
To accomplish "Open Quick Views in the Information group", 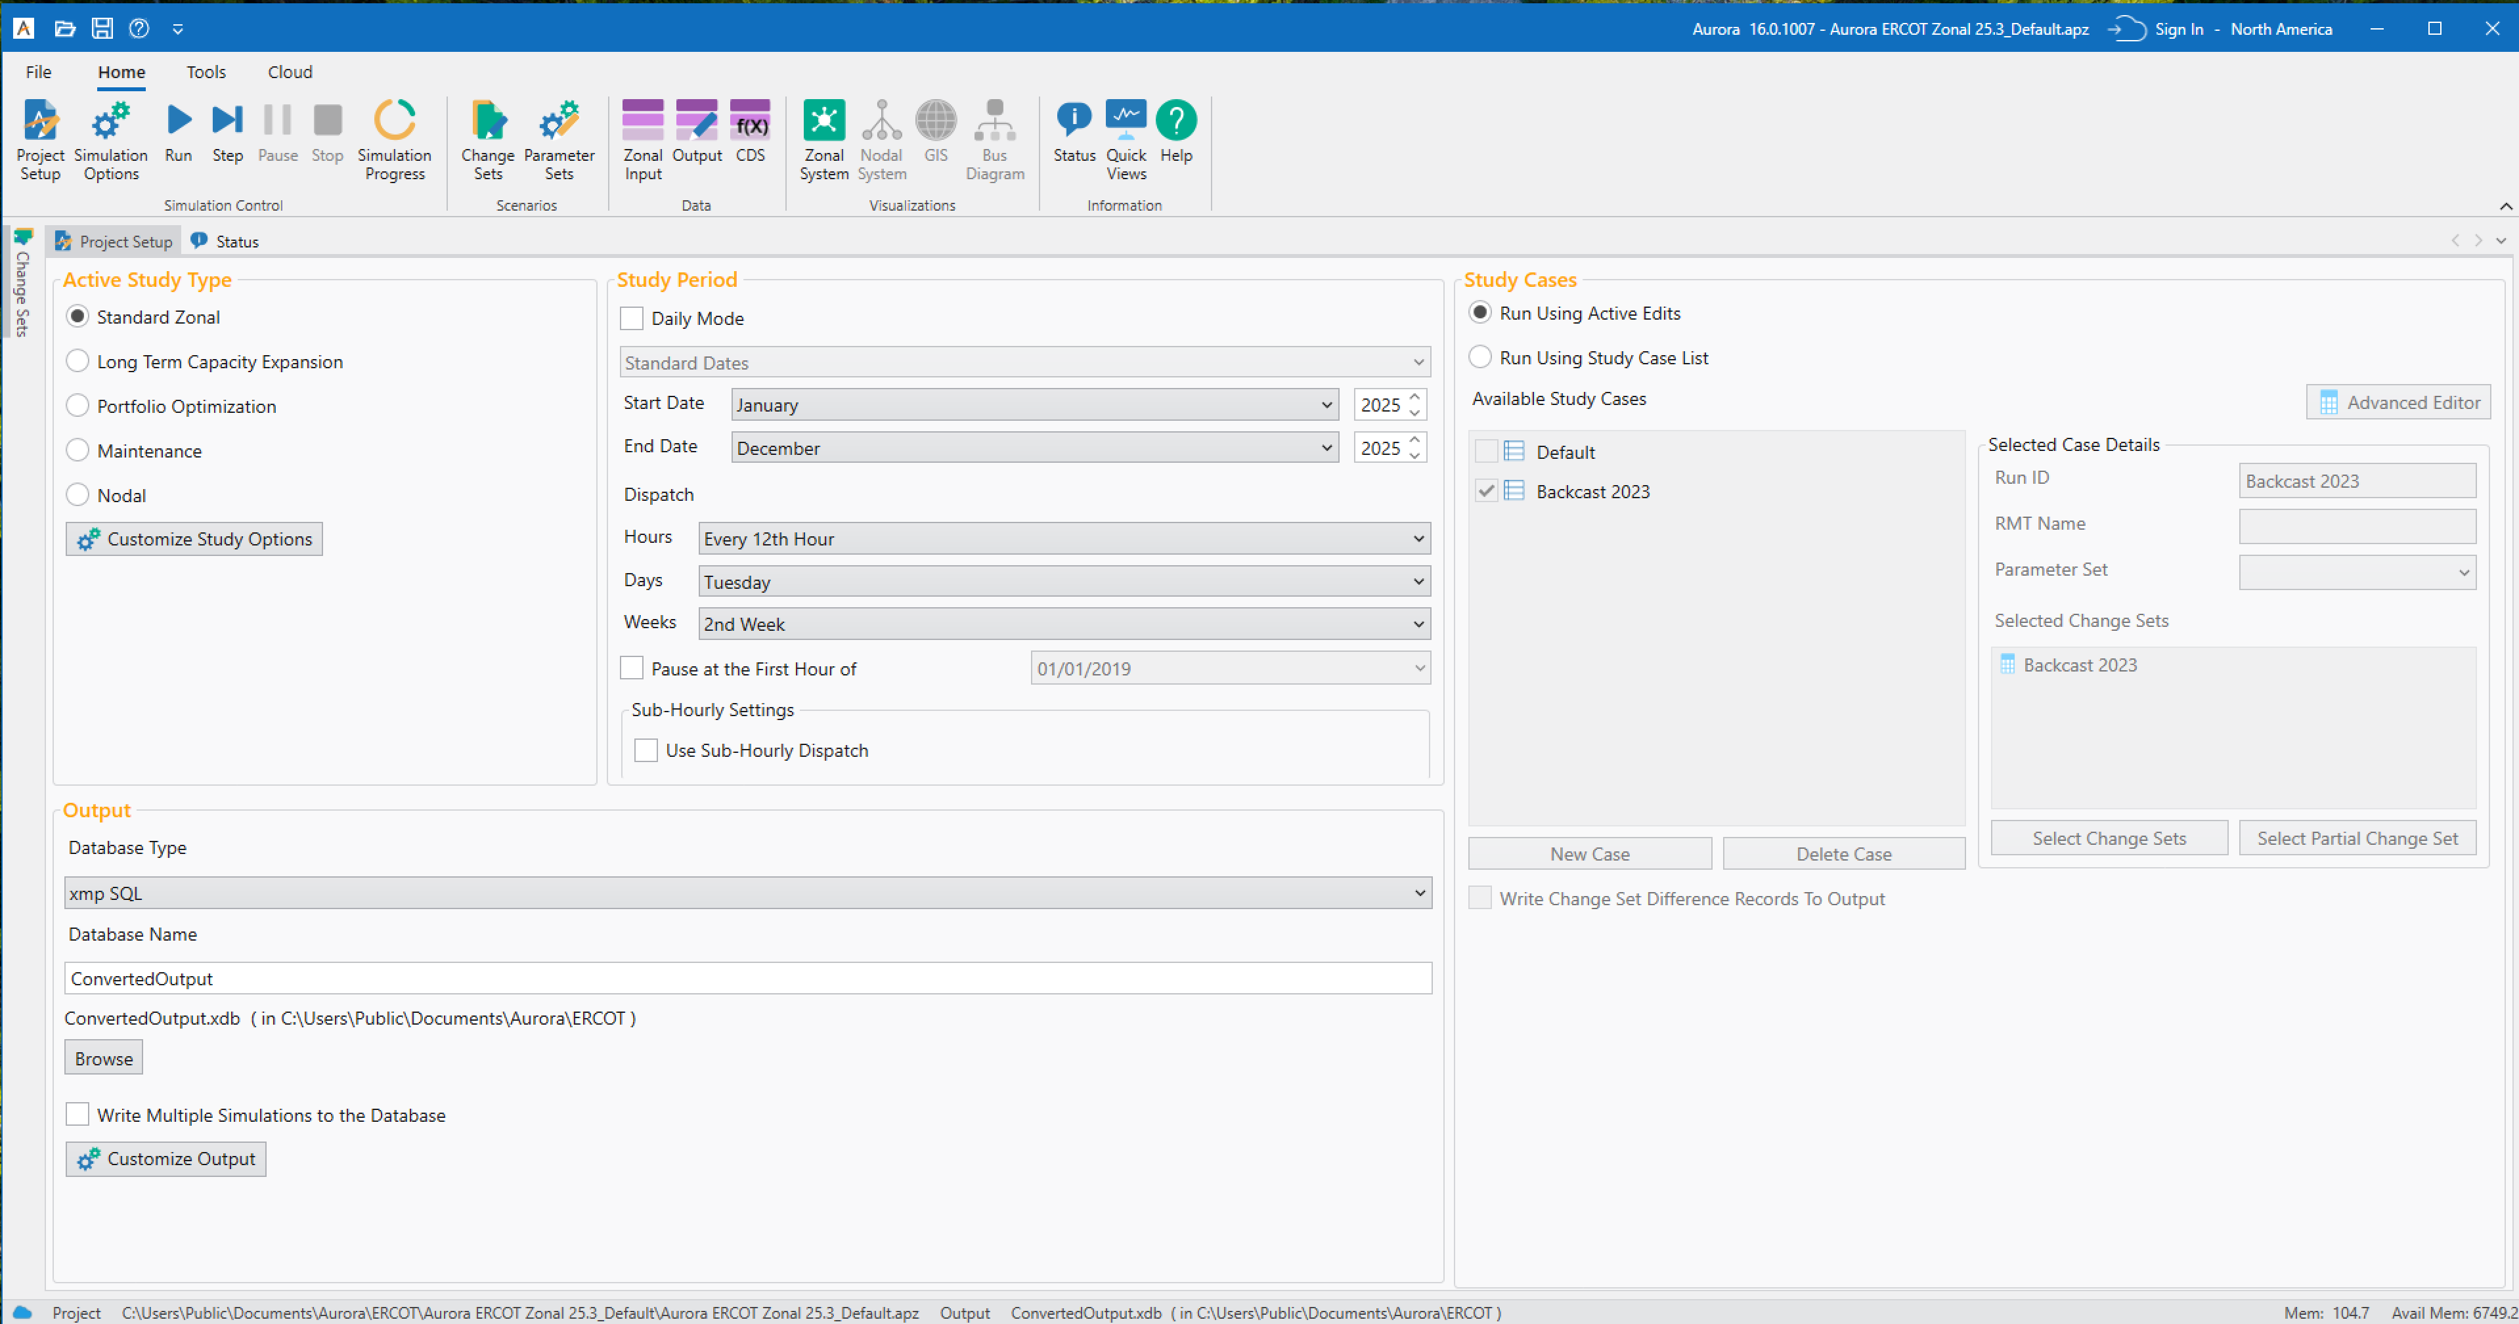I will pos(1126,140).
